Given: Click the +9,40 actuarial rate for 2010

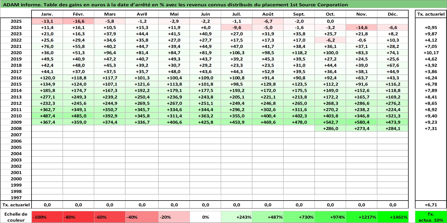Looking at the screenshot, I should click(x=431, y=116).
